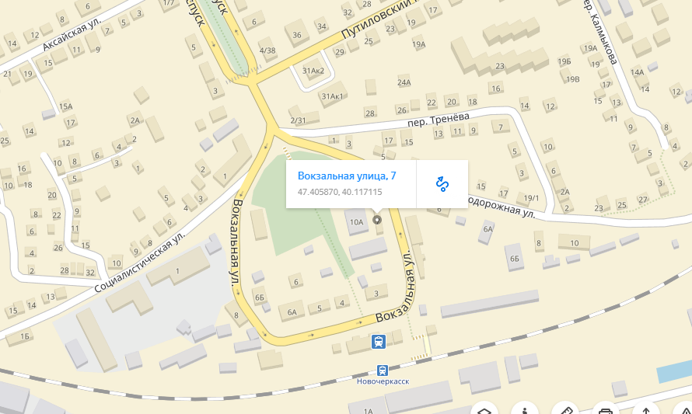Open the Вокзальная улица, 7 address link

pyautogui.click(x=347, y=176)
